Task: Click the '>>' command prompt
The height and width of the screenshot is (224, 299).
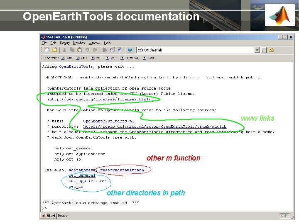Action: point(44,208)
